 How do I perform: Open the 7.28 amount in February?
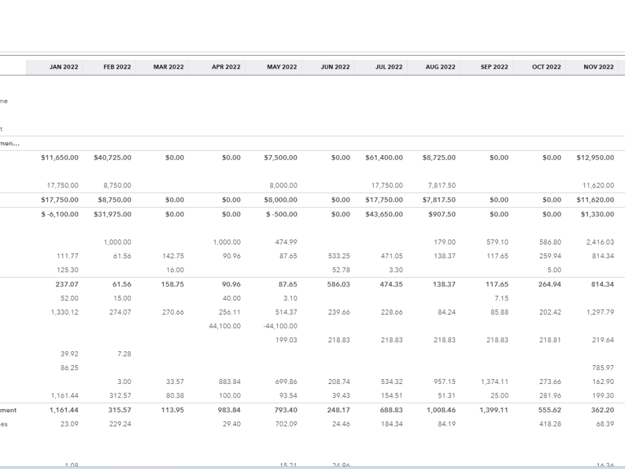coord(124,354)
